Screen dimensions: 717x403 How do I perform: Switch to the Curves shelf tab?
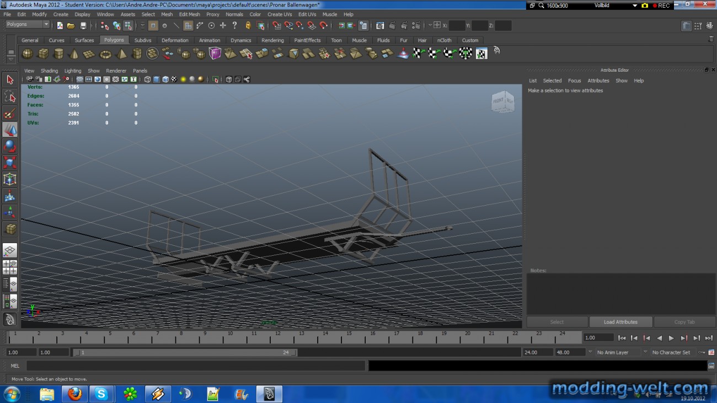[x=56, y=40]
